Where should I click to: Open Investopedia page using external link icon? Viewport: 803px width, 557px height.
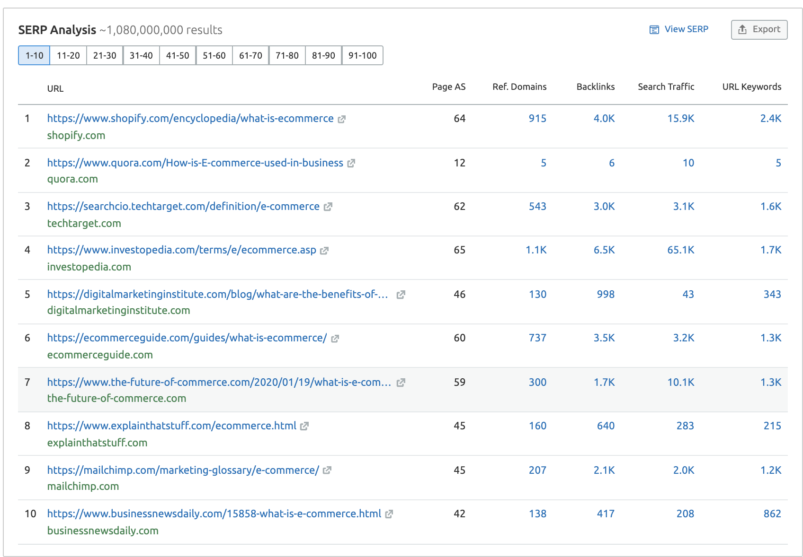click(x=324, y=251)
